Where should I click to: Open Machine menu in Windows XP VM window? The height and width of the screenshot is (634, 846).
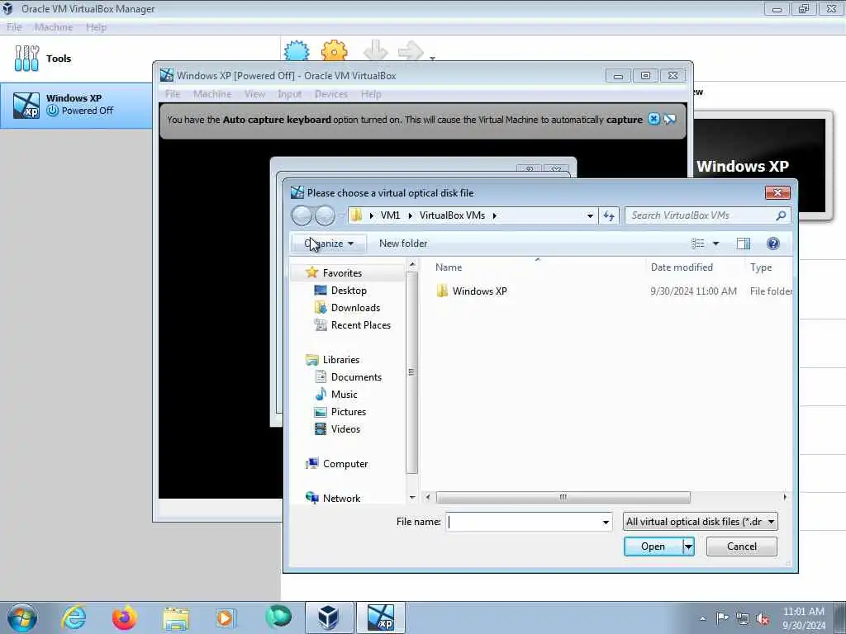tap(212, 94)
